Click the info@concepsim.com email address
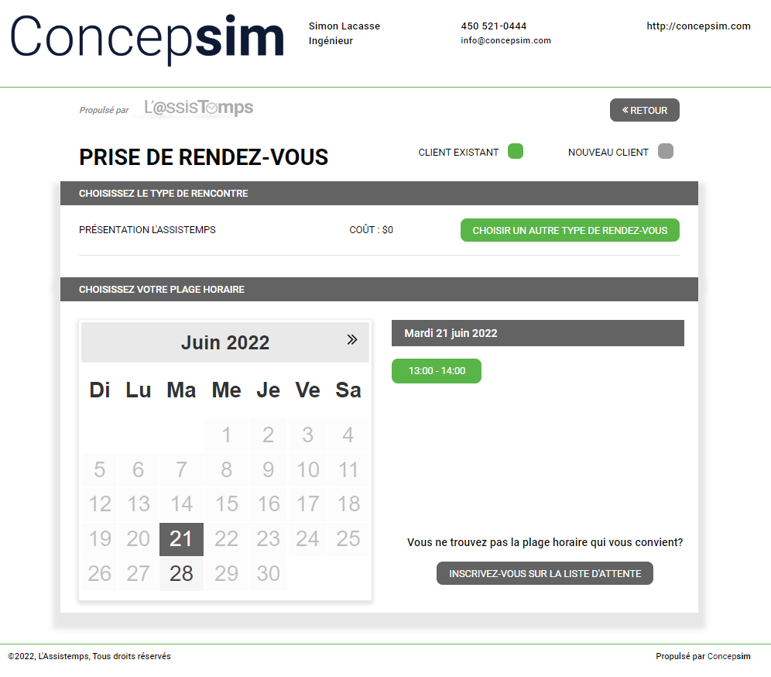 (505, 41)
